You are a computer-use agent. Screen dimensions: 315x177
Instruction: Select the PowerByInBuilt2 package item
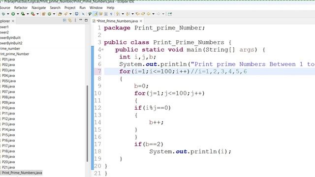coord(11,43)
